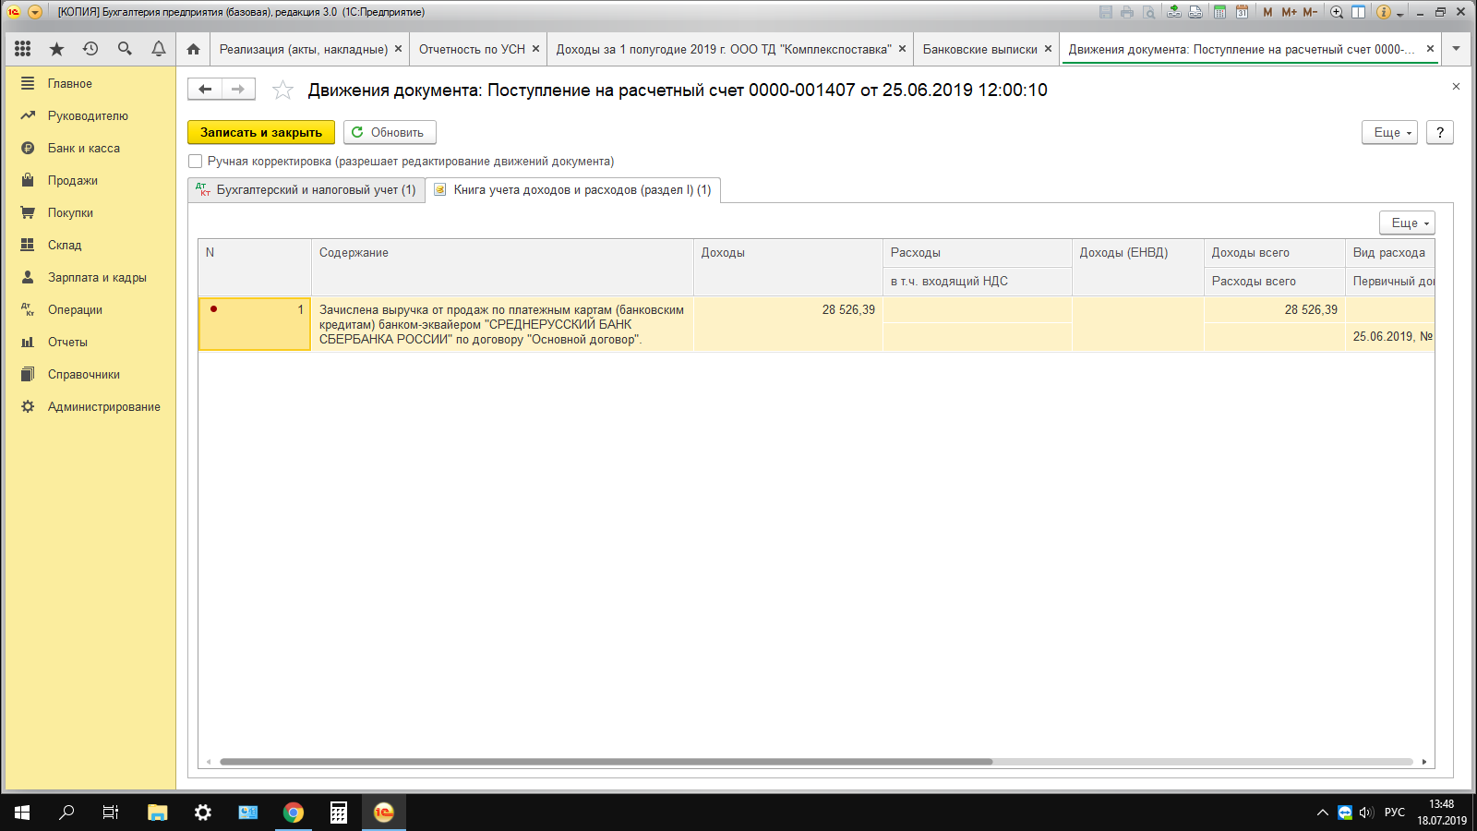Enable the Ручная корректировка checkbox
Screen dimensions: 1477x831
(x=196, y=162)
